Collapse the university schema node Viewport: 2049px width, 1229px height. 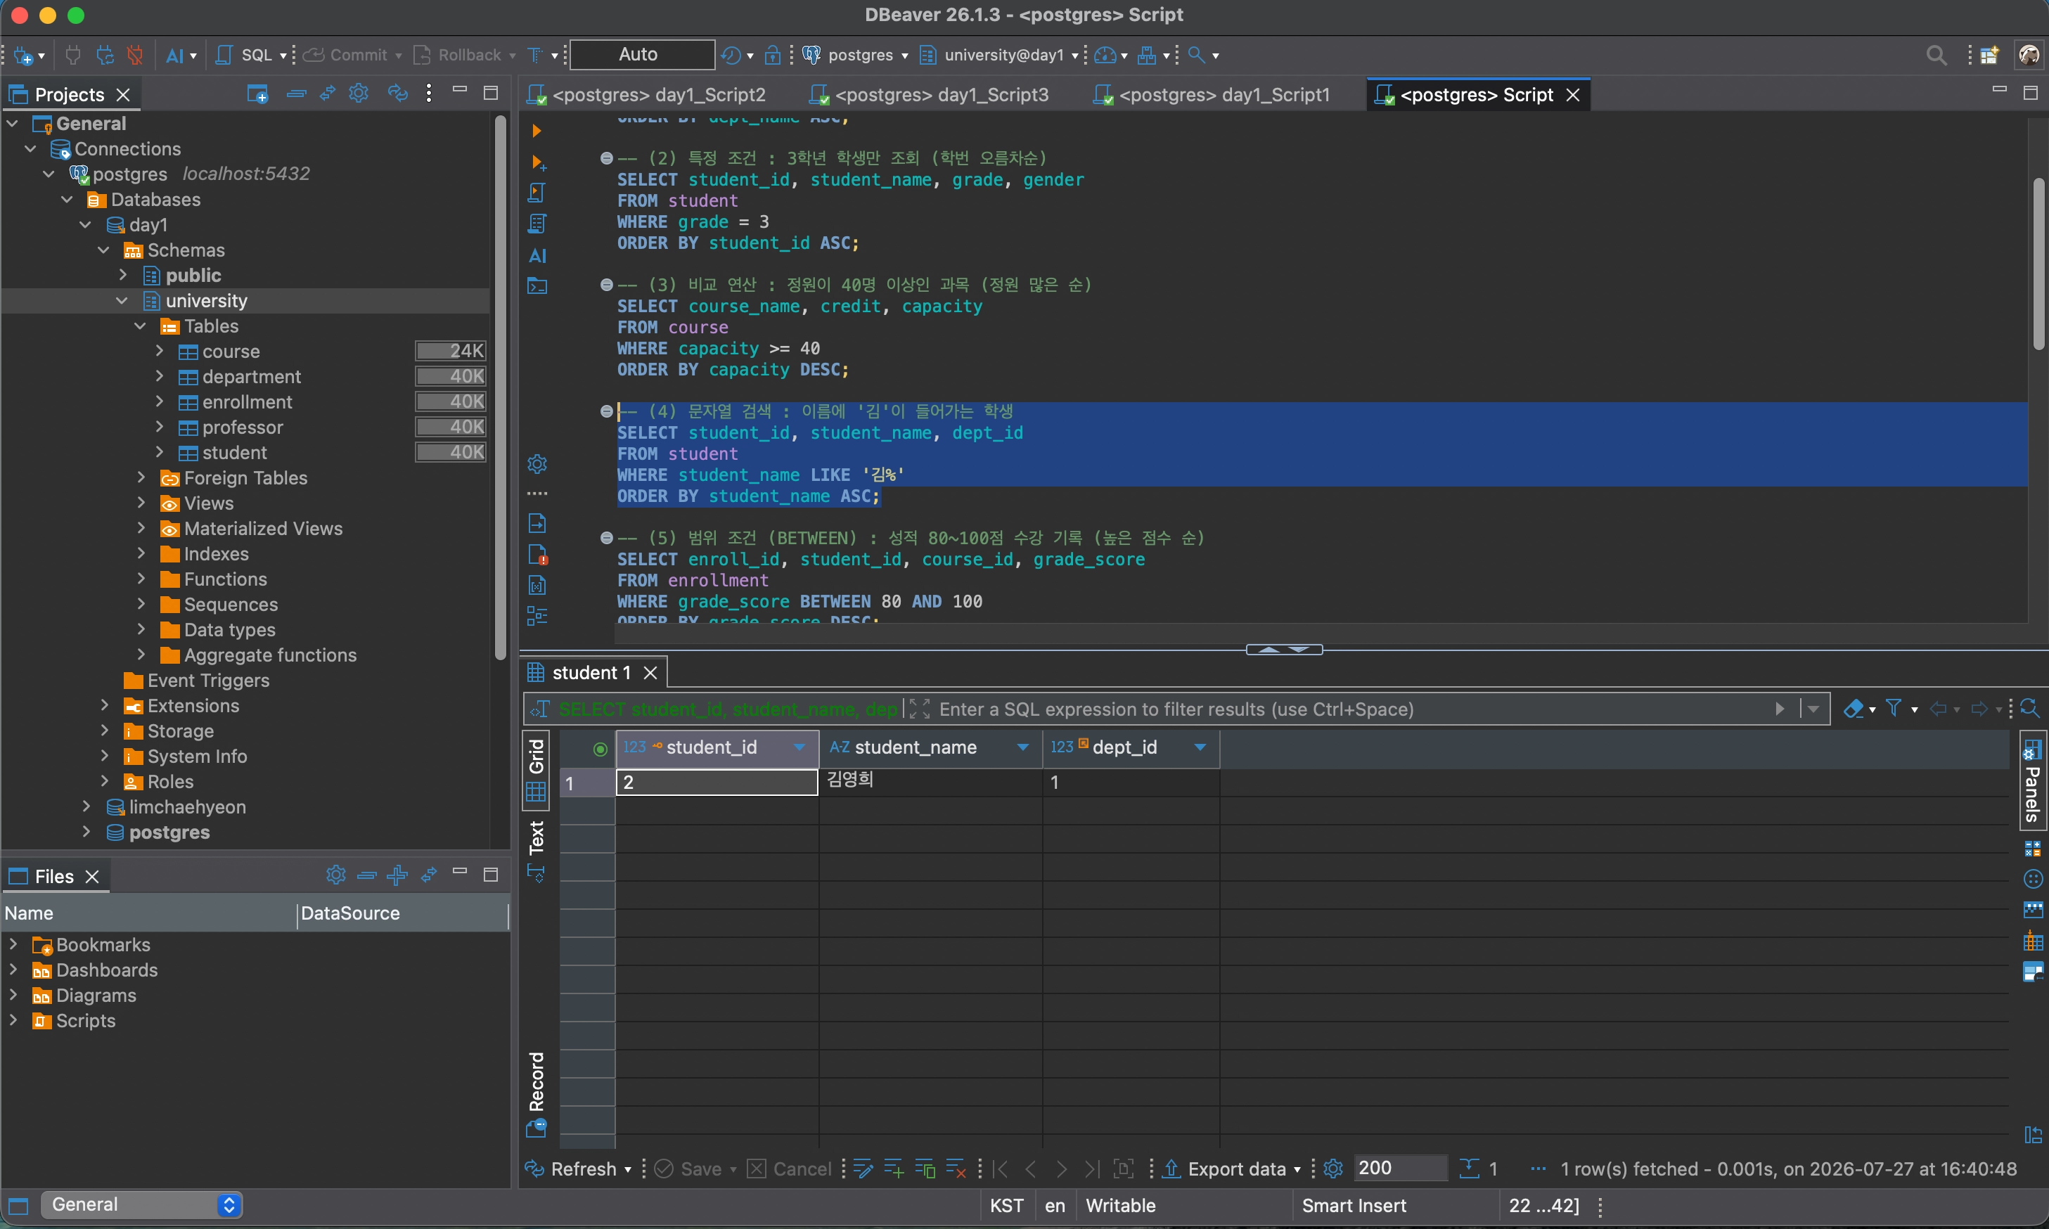coord(122,301)
